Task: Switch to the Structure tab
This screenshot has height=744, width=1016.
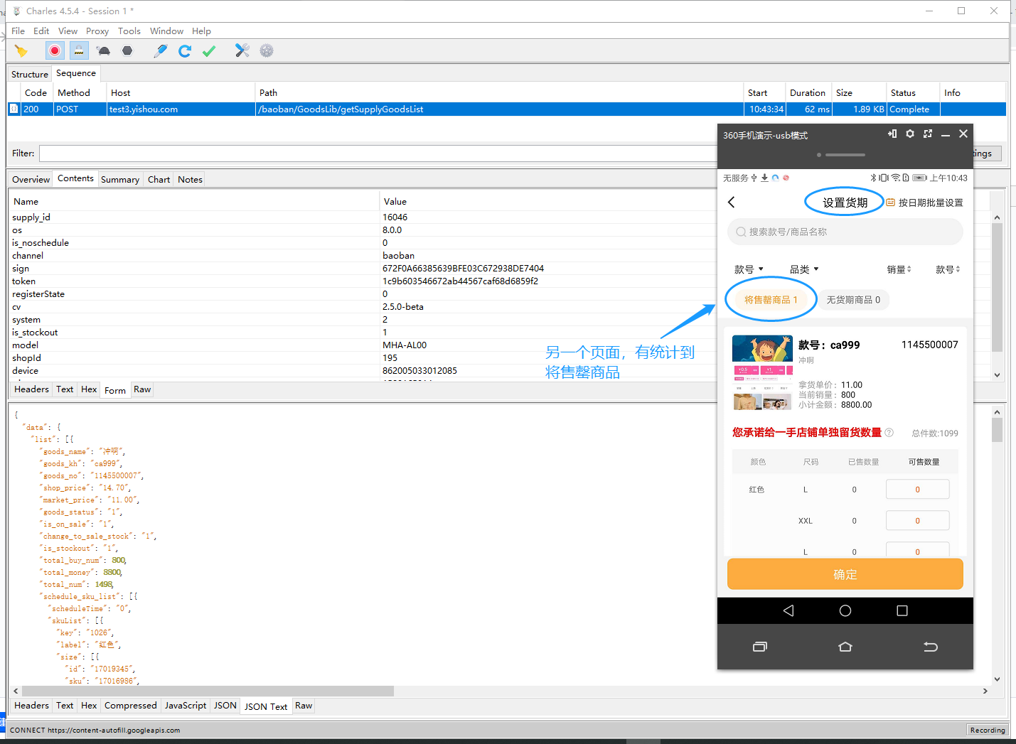Action: pos(30,74)
